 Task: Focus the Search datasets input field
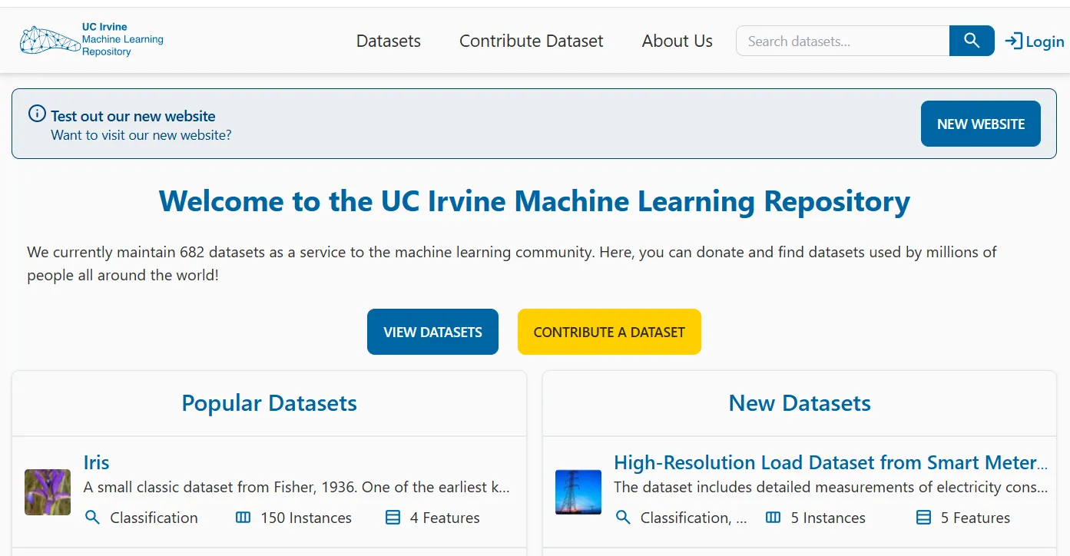(843, 41)
